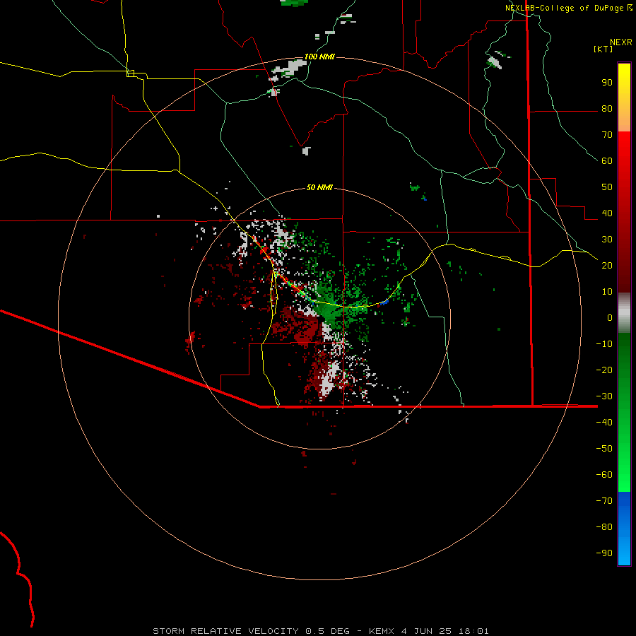Click the 50 value on the velocity scale
Screen dimensions: 636x636
coord(607,187)
